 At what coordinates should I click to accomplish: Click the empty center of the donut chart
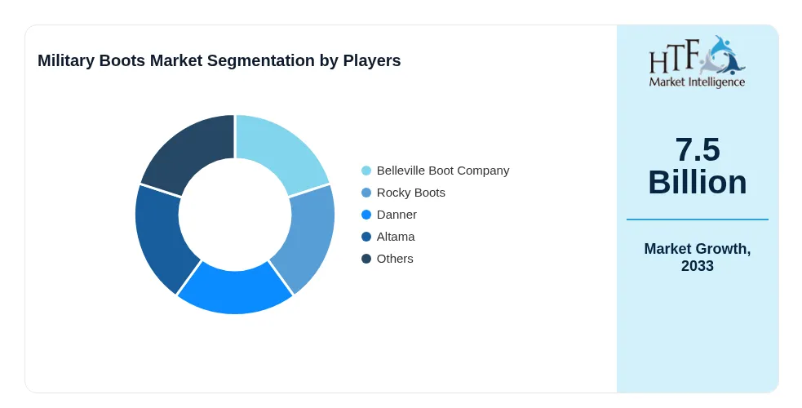(x=235, y=215)
